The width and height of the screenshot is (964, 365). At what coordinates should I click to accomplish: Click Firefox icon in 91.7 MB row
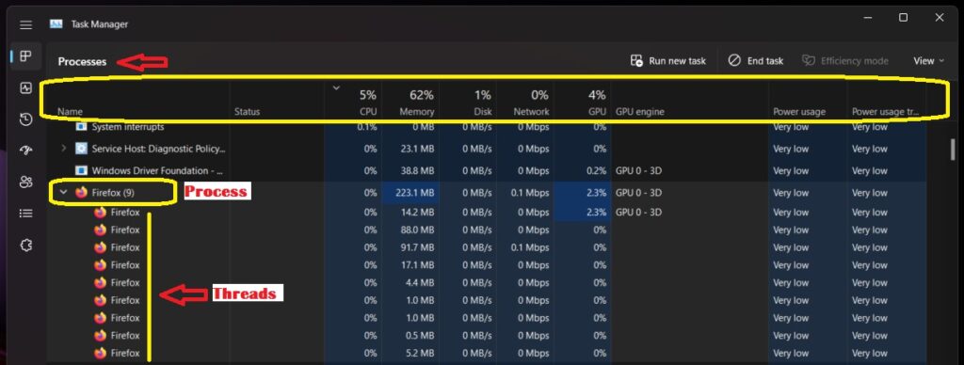pyautogui.click(x=100, y=247)
